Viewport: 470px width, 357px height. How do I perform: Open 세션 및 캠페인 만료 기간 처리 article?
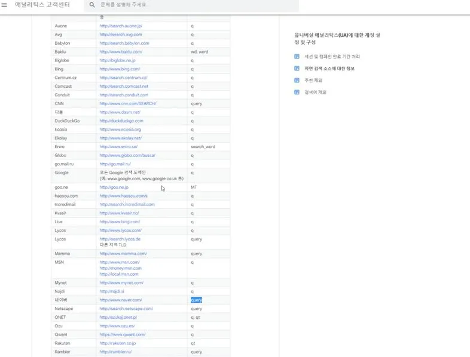tap(332, 57)
